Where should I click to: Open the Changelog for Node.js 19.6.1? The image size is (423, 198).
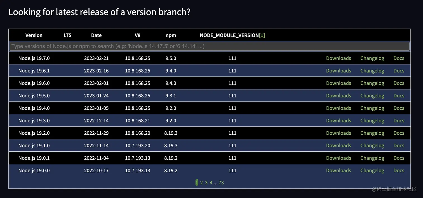click(x=372, y=71)
